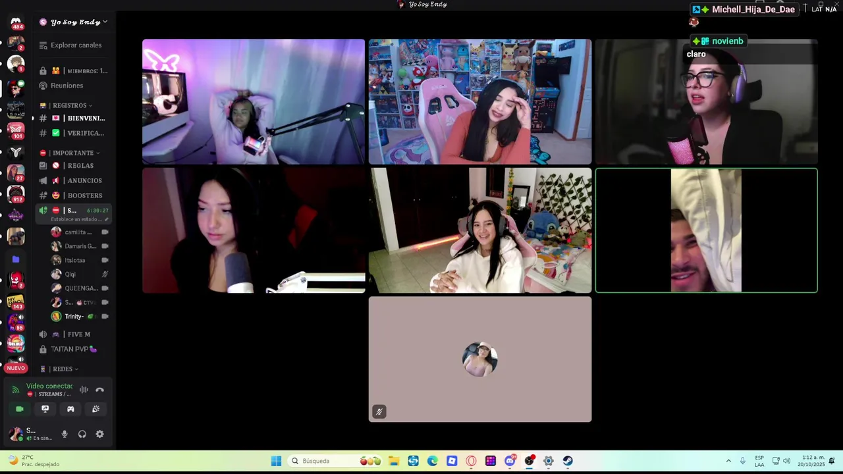Screen dimensions: 843x474
Task: Open Discord direct messages home icon
Action: [x=16, y=23]
